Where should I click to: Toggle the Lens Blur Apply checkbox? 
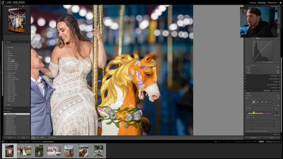[x=246, y=93]
